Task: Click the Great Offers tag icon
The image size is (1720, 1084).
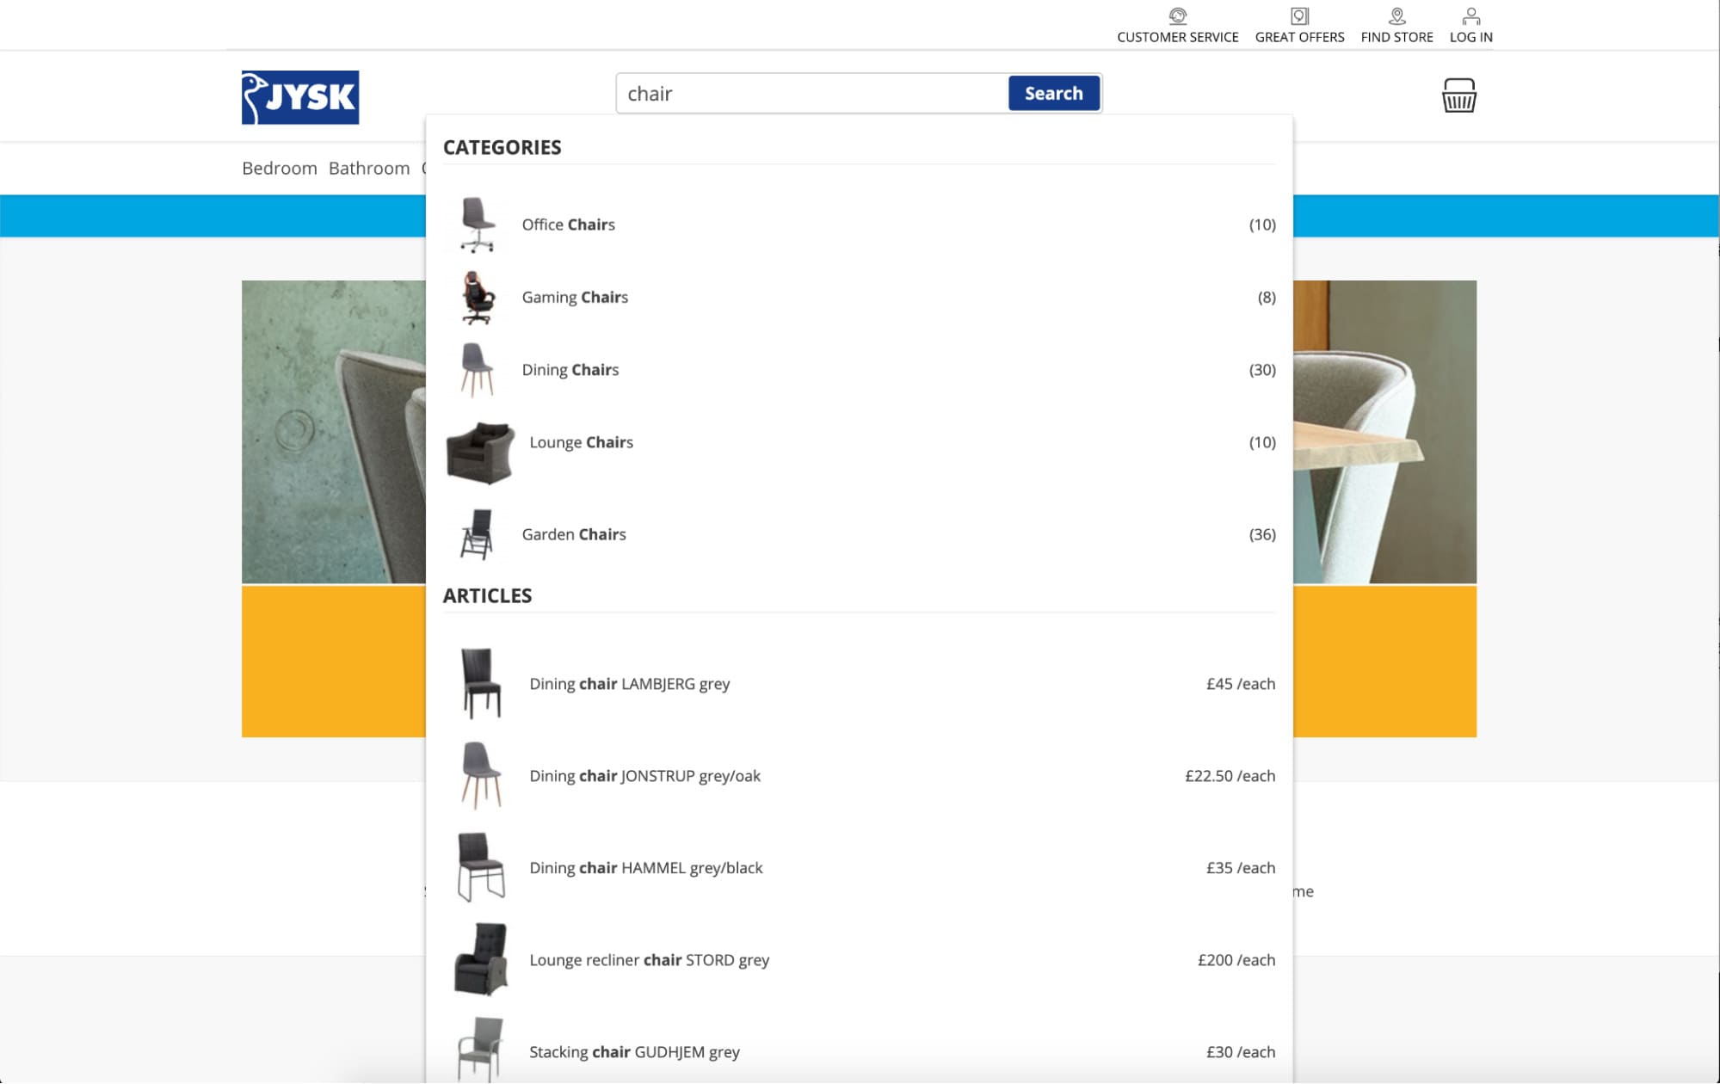Action: [x=1299, y=15]
